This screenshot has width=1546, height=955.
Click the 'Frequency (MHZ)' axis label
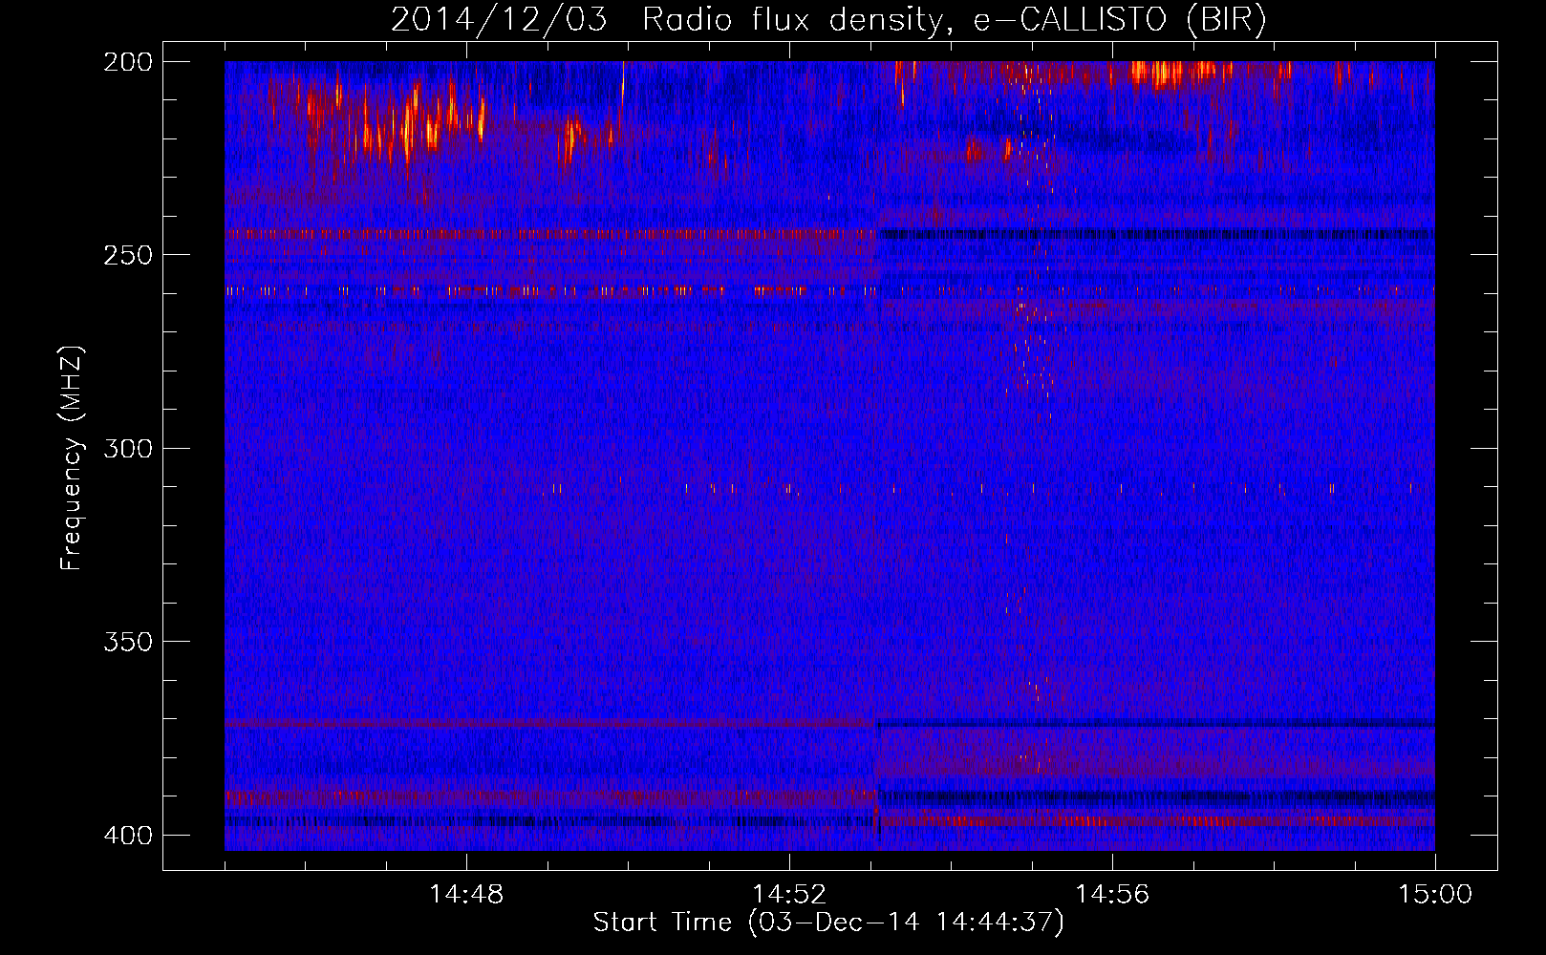click(73, 458)
